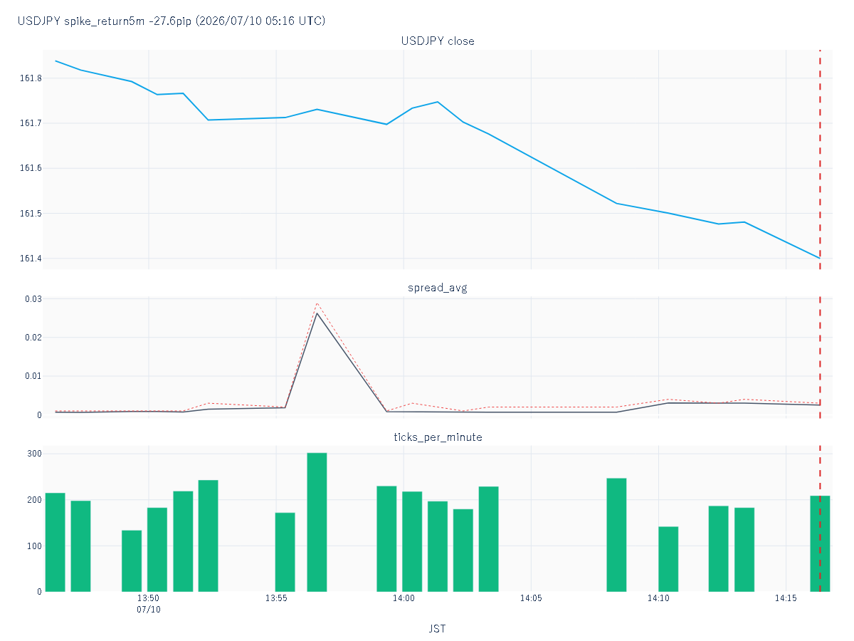
Task: Click the green bar near 14:08
Action: pos(616,535)
